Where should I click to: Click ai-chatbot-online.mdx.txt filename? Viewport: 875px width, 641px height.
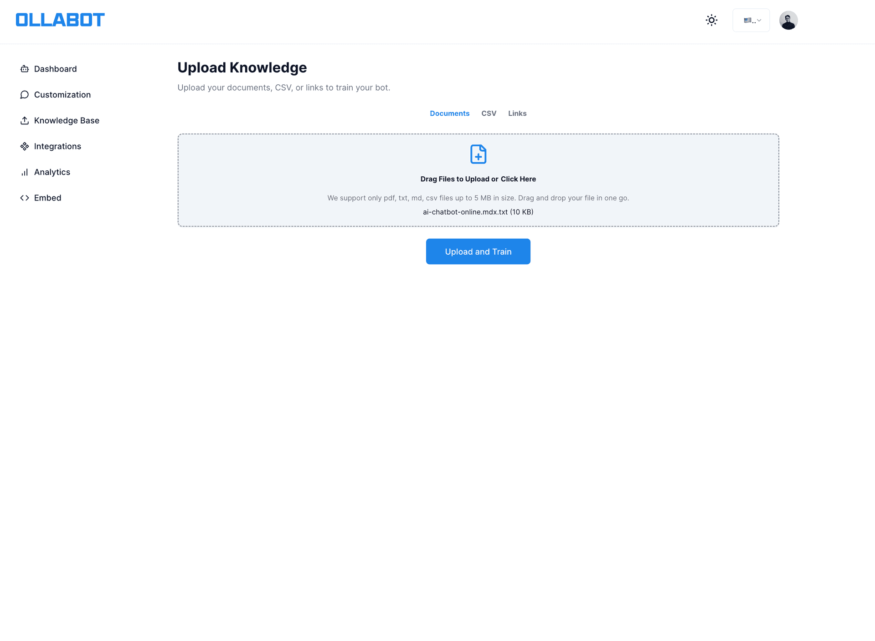click(x=478, y=211)
